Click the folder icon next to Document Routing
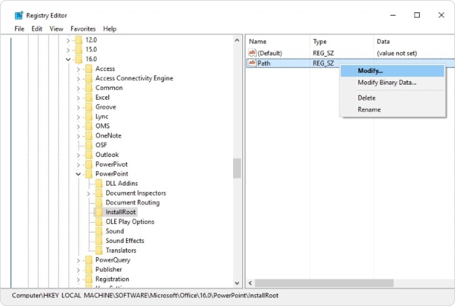 (x=99, y=202)
